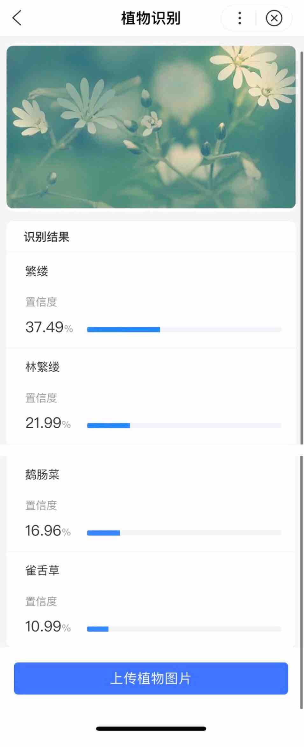Open the three-dot more options menu
This screenshot has width=304, height=747.
coord(239,18)
